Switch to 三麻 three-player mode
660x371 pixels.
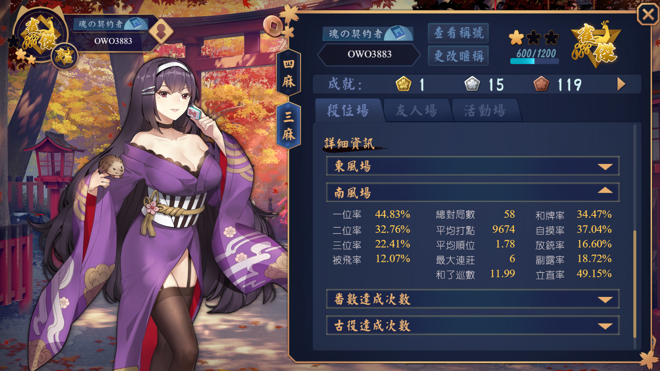pos(288,126)
